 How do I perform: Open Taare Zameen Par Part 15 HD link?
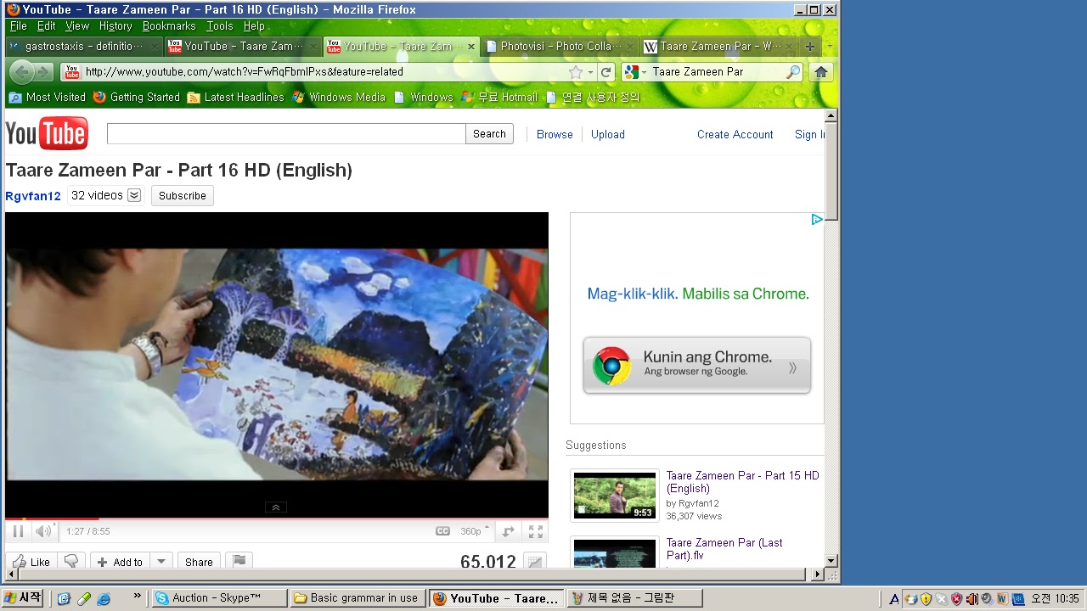point(742,482)
